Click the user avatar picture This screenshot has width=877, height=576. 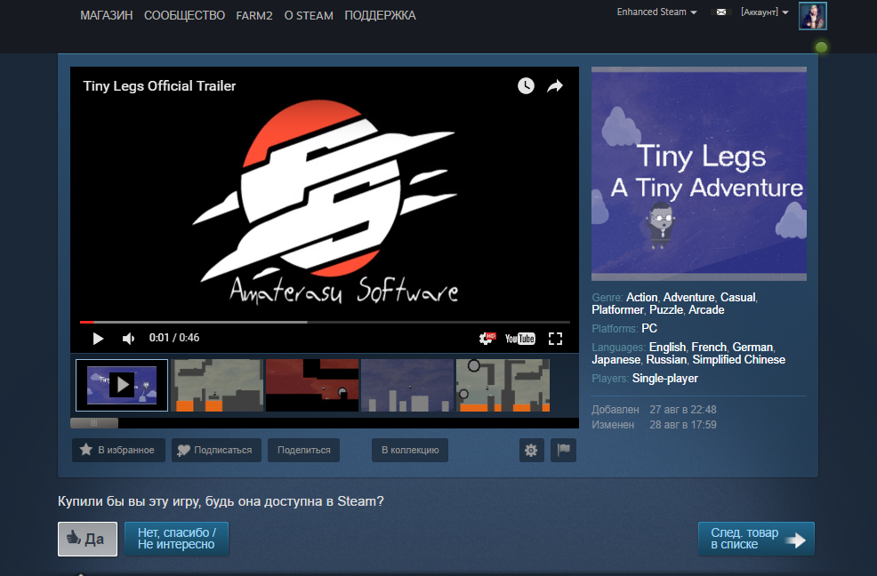812,16
